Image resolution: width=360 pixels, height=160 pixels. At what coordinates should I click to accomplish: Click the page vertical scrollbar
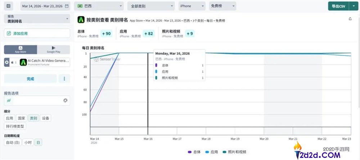point(359,62)
